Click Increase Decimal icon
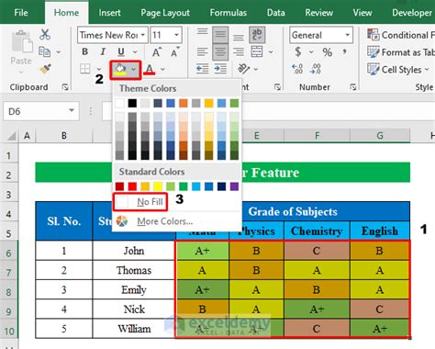 (297, 69)
